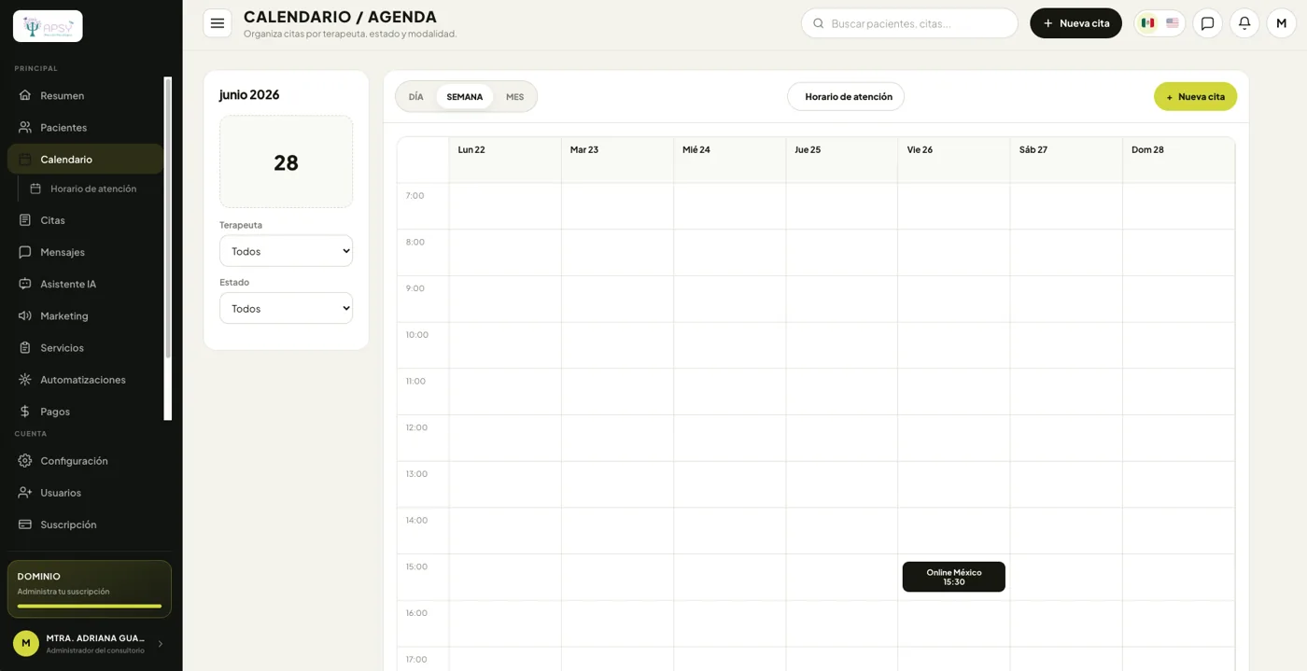Switch language to Mexican flag
This screenshot has width=1307, height=671.
click(1147, 23)
